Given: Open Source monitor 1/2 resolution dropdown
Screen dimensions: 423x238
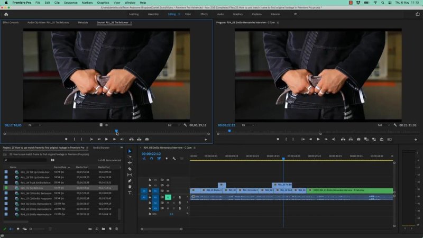Looking at the screenshot, I should point(174,125).
